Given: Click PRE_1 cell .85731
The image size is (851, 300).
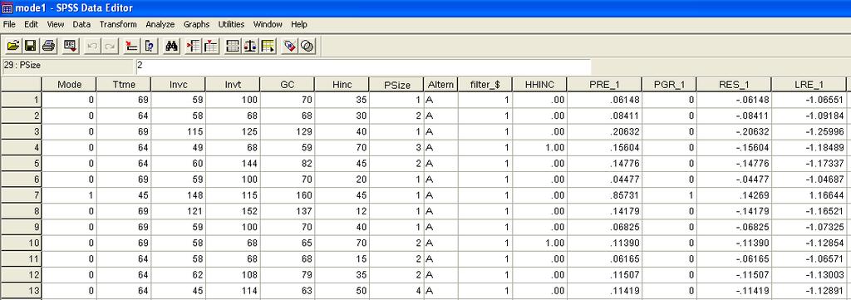Looking at the screenshot, I should pos(604,195).
